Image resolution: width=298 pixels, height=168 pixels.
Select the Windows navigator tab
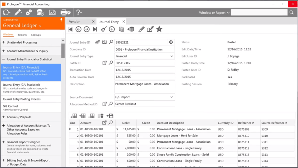tap(8, 35)
